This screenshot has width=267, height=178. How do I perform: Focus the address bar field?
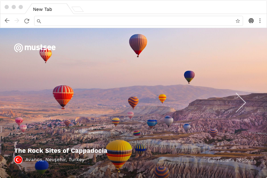pyautogui.click(x=137, y=21)
